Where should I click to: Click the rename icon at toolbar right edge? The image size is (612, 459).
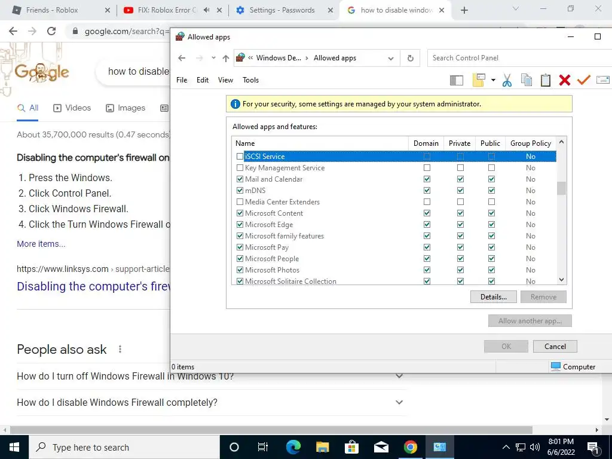(602, 80)
